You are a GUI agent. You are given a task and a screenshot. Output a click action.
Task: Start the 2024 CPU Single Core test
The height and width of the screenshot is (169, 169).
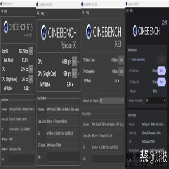tap(162, 82)
